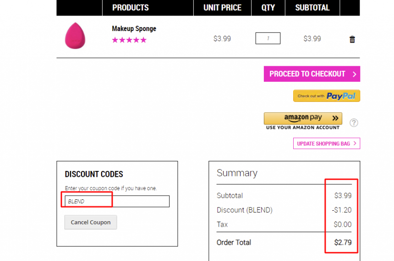Click the QTY column header

pyautogui.click(x=268, y=8)
